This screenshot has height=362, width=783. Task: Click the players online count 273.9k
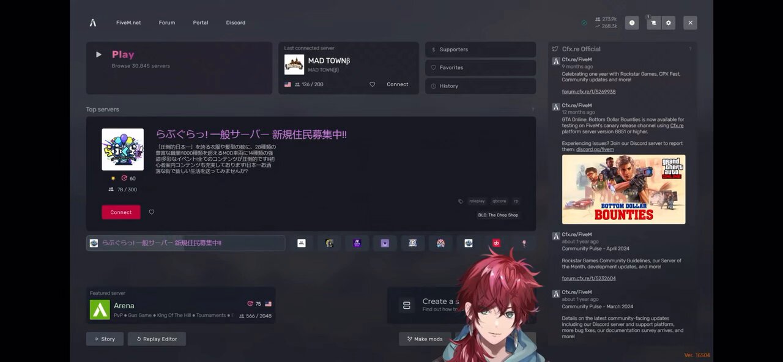pos(606,19)
